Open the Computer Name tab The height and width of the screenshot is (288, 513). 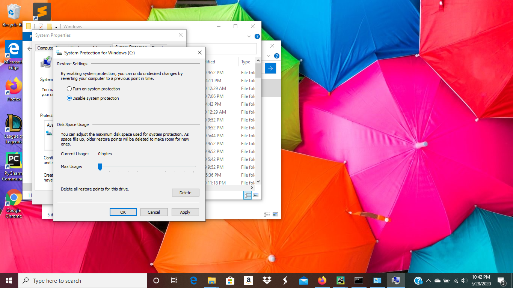coord(47,48)
